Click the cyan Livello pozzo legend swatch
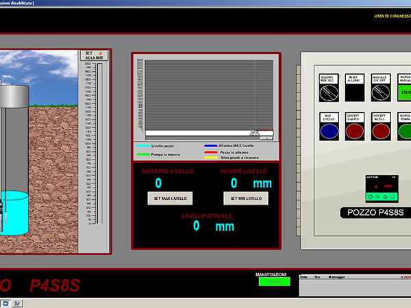 142,146
